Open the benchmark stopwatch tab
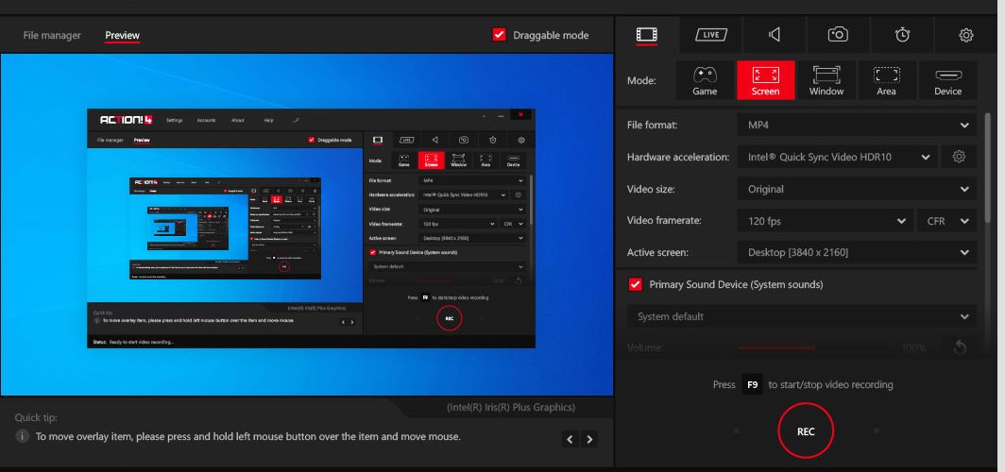 click(x=902, y=35)
